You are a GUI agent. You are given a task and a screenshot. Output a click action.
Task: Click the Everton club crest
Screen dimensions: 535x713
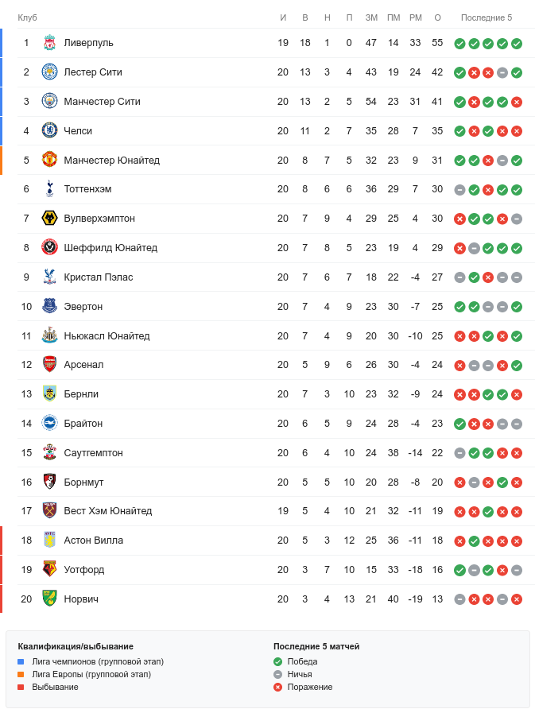49,307
